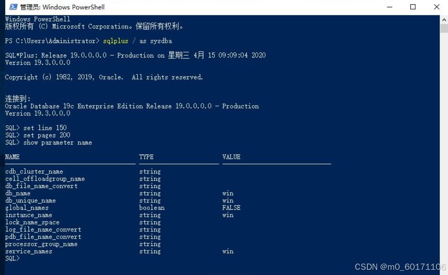Viewport: 448px width, 275px height.
Task: Click the 'global_names' parameter
Action: 27,208
